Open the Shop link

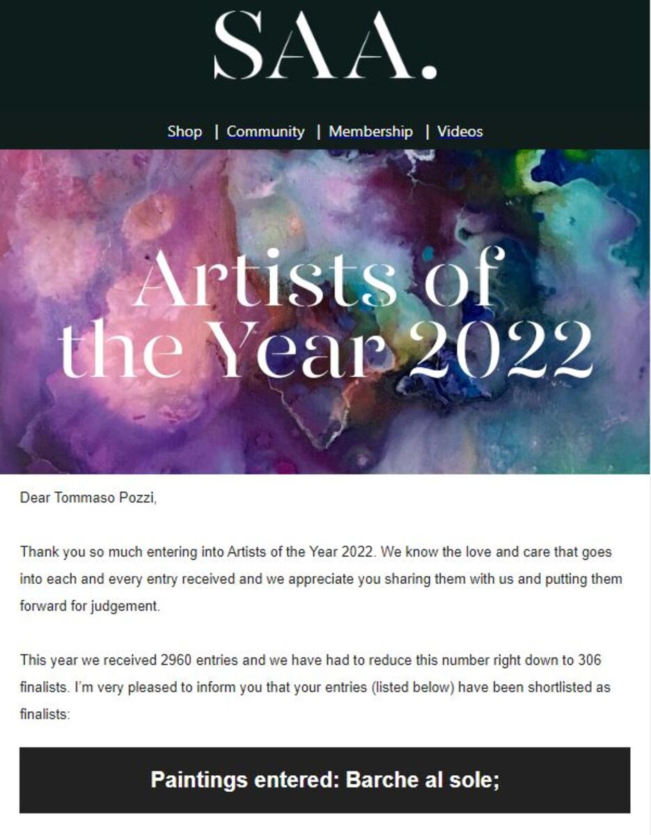pyautogui.click(x=185, y=132)
